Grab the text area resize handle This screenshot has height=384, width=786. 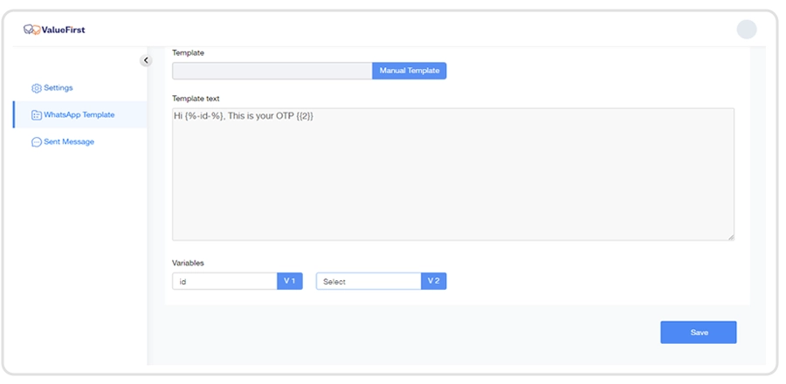point(730,237)
